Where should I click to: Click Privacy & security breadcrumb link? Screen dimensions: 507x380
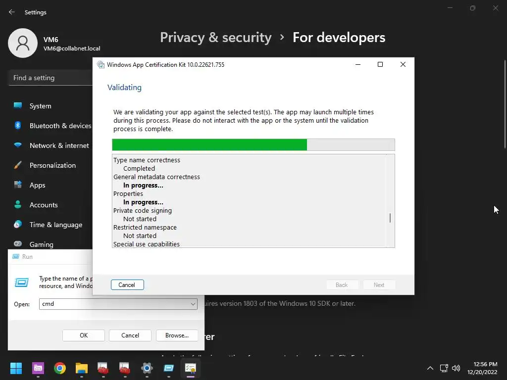216,38
